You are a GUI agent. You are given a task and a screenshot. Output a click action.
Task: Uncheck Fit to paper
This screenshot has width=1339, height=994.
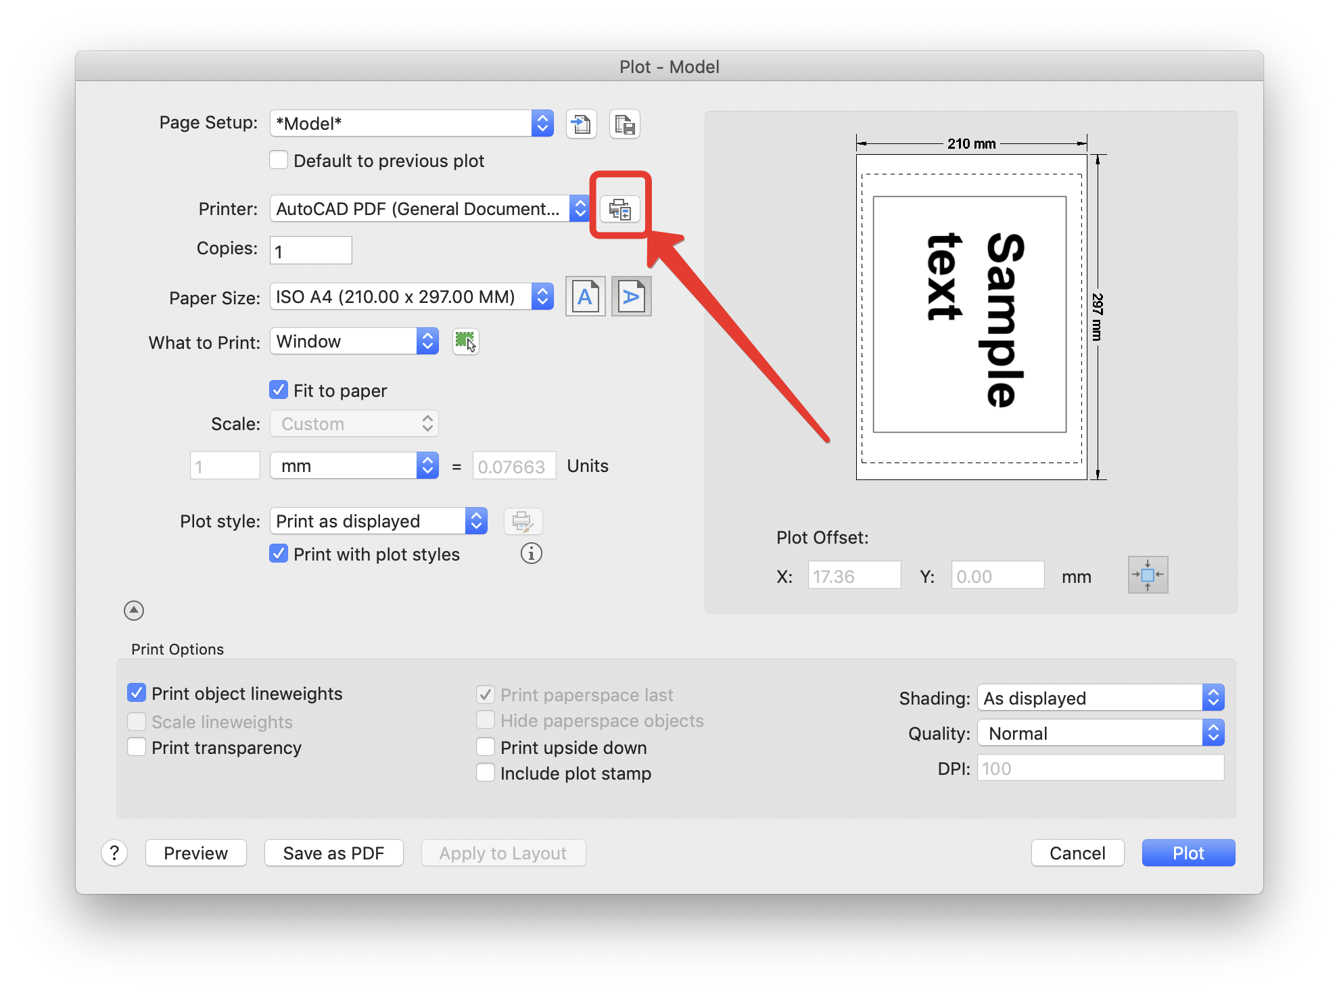click(x=279, y=389)
